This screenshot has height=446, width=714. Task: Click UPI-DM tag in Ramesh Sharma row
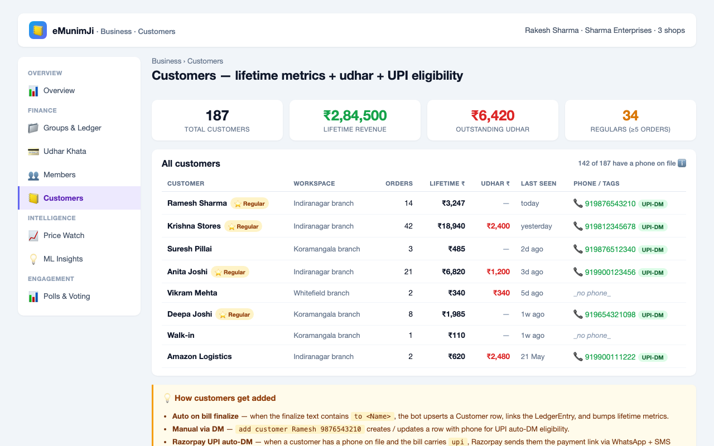tap(653, 204)
